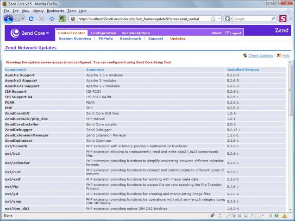Switch to the Configuration tab

click(x=104, y=33)
